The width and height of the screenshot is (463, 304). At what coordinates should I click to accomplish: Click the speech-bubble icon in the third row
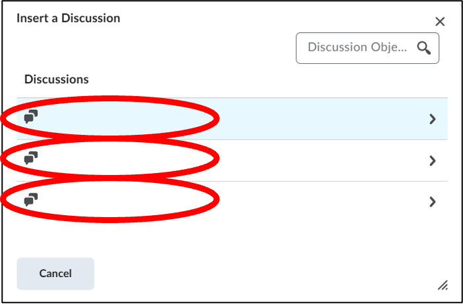pos(31,199)
